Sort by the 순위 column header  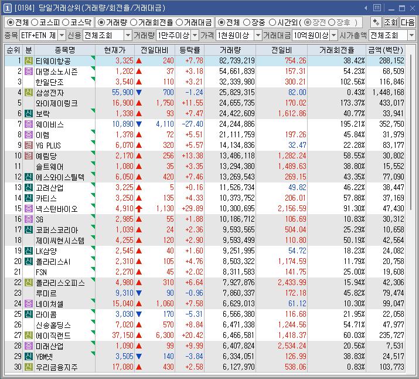point(13,50)
